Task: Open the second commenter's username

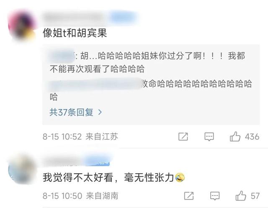Action: [x=64, y=162]
